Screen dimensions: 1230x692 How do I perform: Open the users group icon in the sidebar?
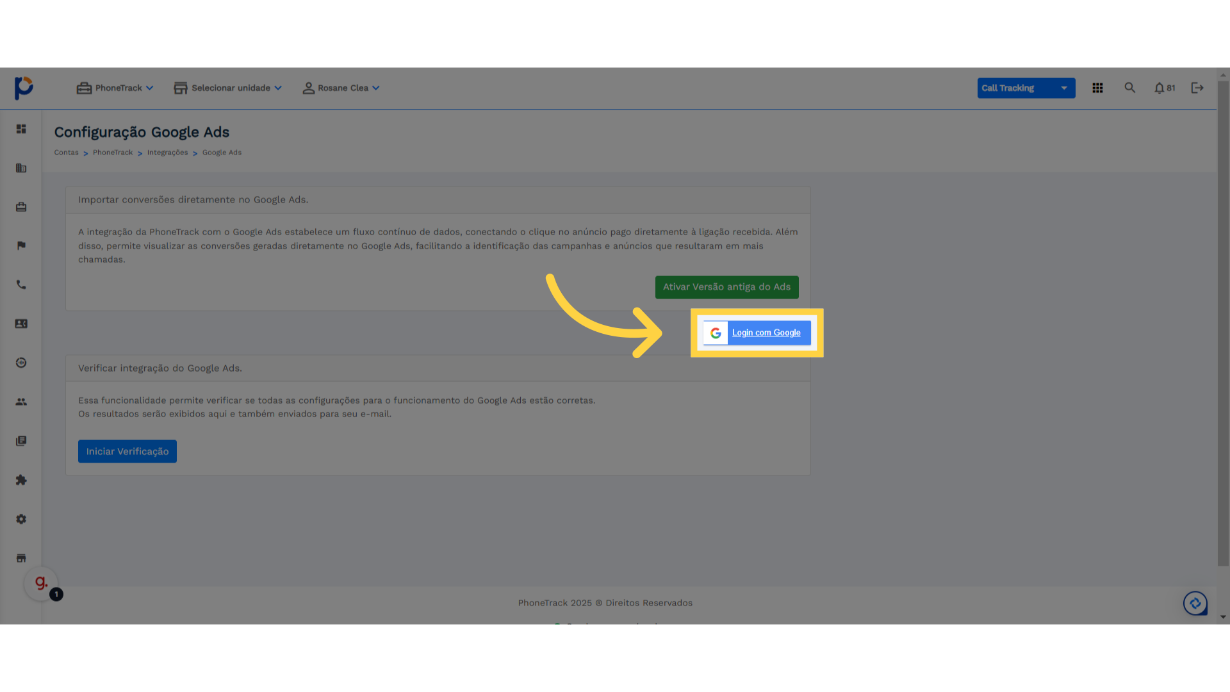click(x=21, y=402)
